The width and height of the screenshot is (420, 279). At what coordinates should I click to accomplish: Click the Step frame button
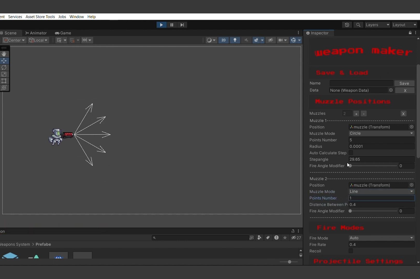point(182,25)
